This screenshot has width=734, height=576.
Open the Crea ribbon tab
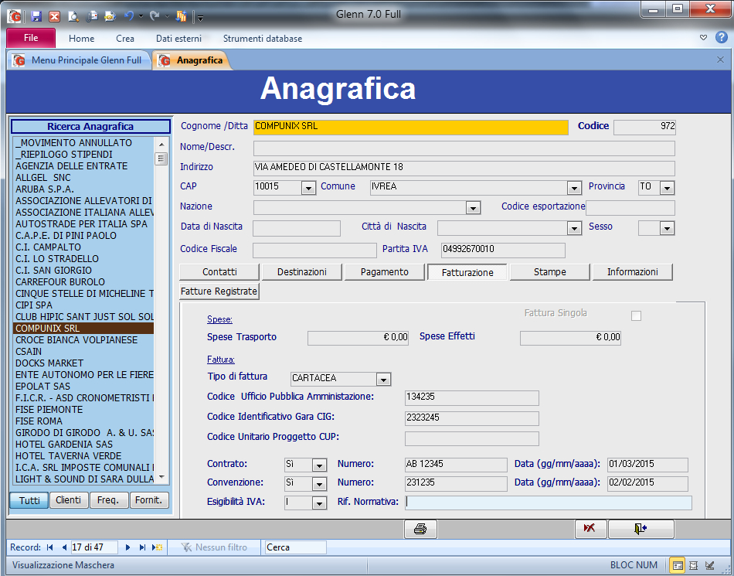125,39
